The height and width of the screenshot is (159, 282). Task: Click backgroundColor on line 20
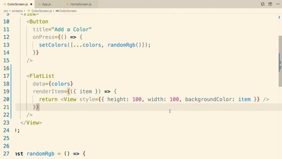(x=208, y=99)
